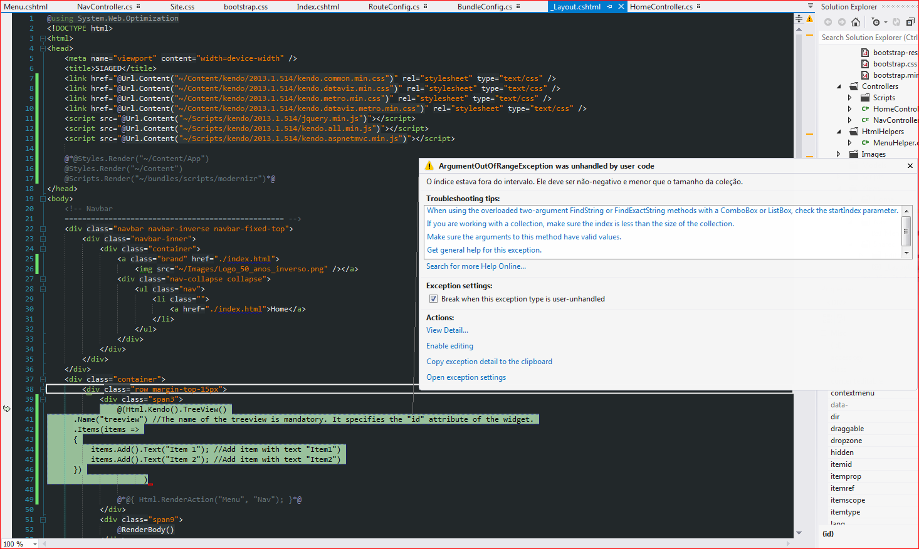
Task: Click the Search Solution Explorer field
Action: (x=868, y=38)
